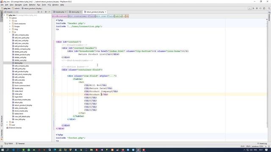
Task: Expand the font-awesome folder
Action: 10,24
